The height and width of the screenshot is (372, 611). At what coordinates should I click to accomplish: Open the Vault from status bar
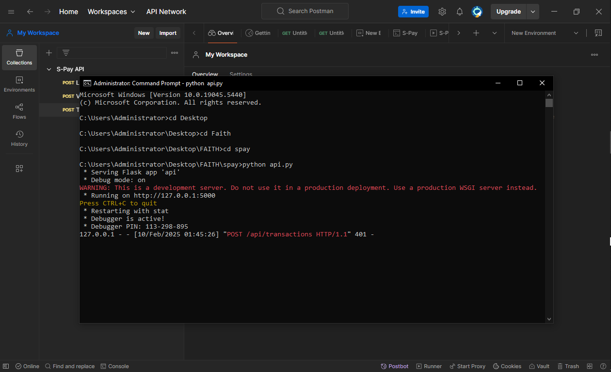539,366
